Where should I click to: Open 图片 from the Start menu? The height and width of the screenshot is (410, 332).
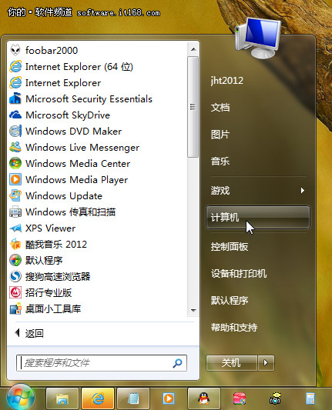pos(220,135)
